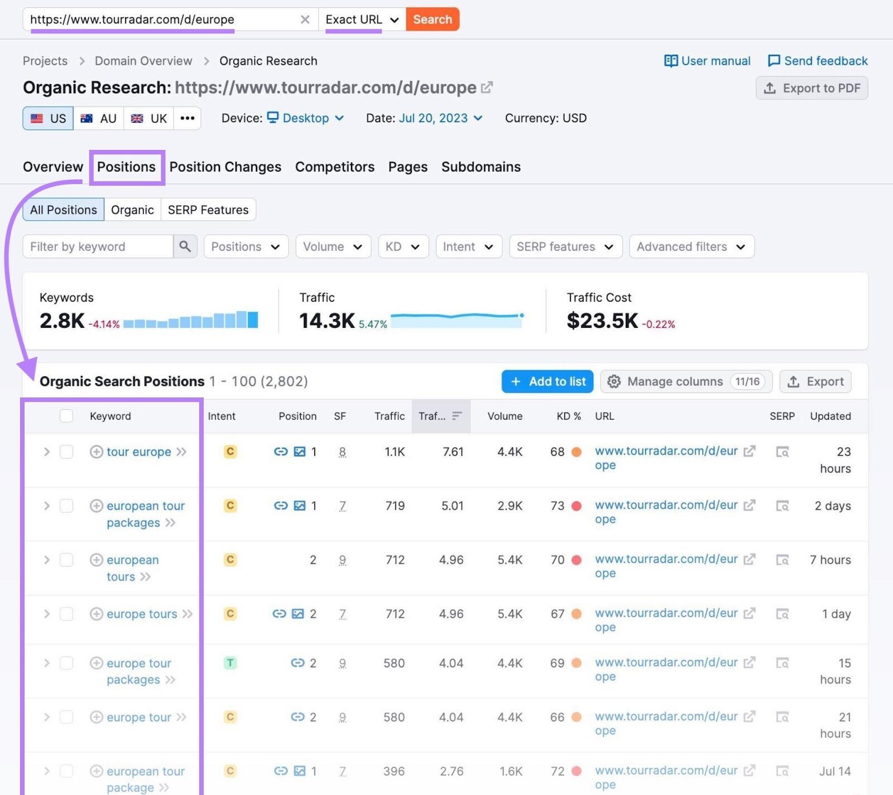Open the Device Desktop dropdown
Screen dimensions: 893x795
click(x=305, y=118)
